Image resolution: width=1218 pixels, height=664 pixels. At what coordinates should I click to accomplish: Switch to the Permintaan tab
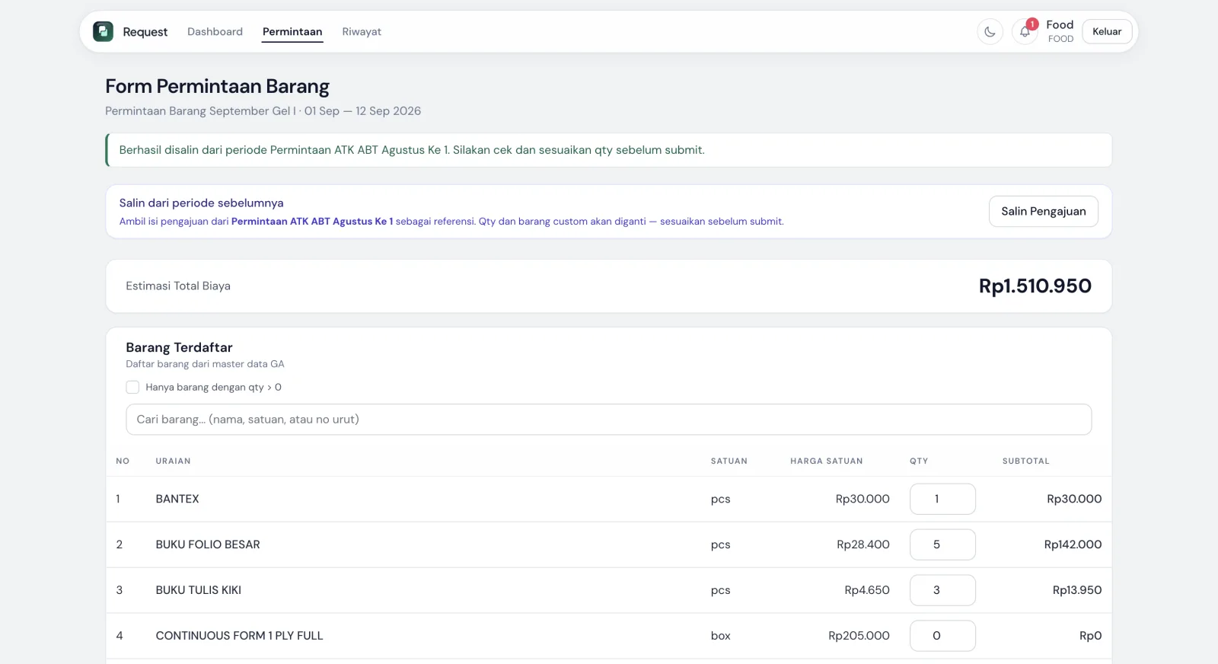click(x=292, y=31)
